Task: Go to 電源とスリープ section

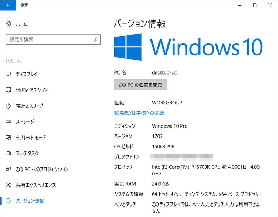Action: point(30,106)
